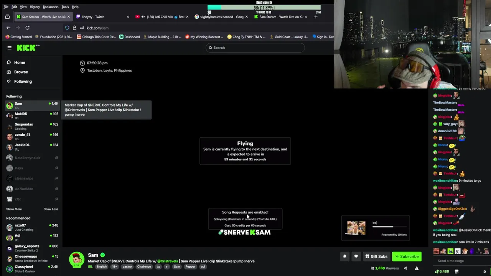Click the Gift Subs button

pyautogui.click(x=376, y=256)
